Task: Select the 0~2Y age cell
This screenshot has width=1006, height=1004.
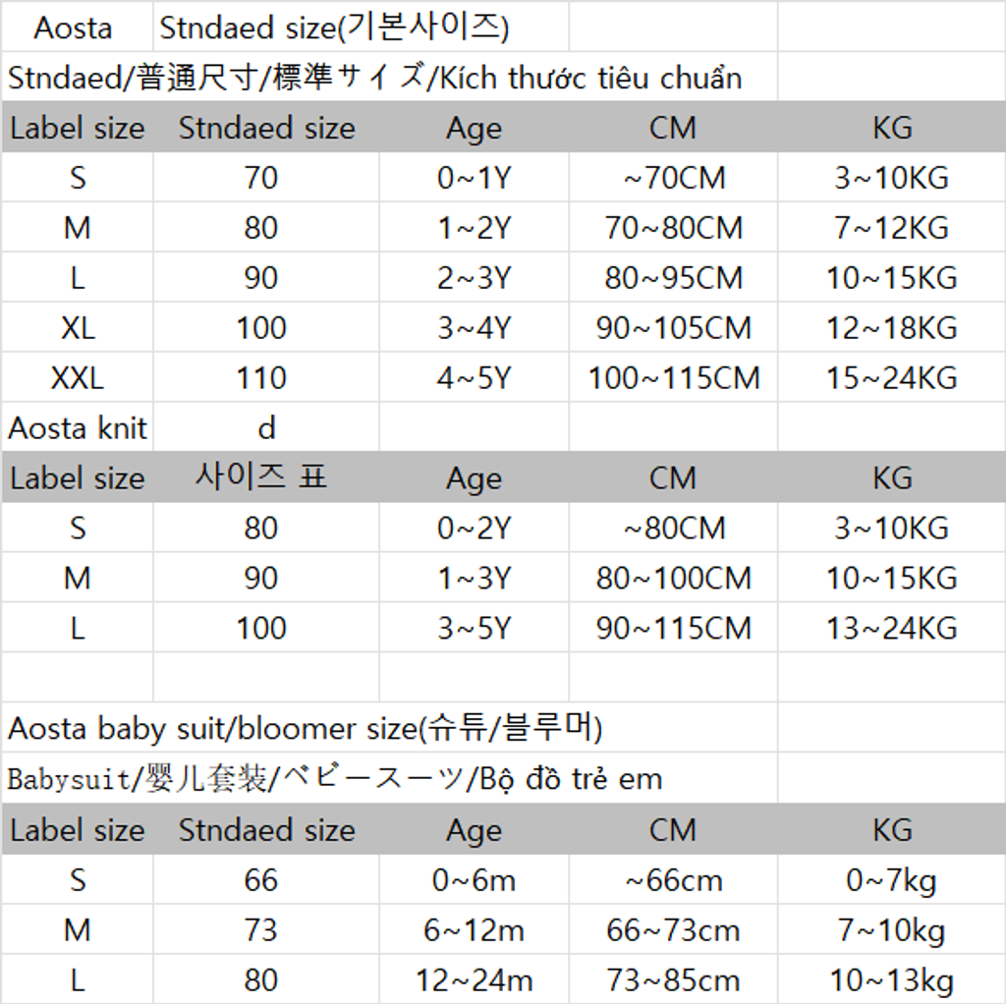Action: (474, 529)
